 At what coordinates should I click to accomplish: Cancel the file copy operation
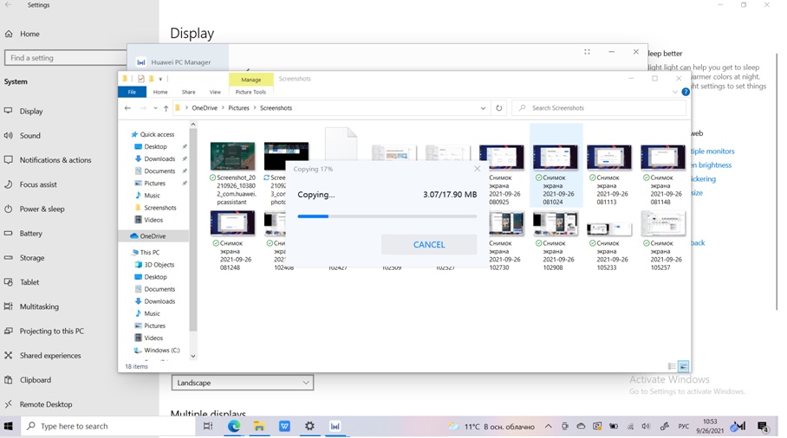428,244
